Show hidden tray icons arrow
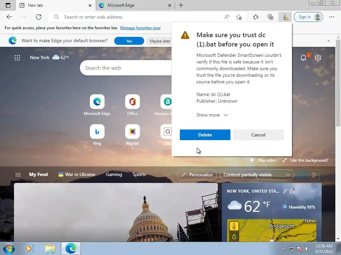Image resolution: width=341 pixels, height=255 pixels. 283,249
